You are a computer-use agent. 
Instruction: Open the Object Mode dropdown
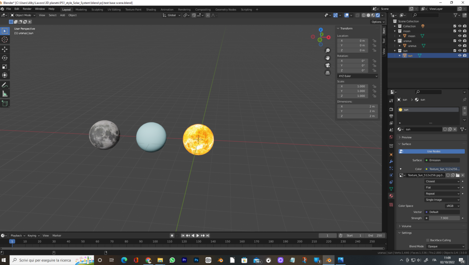pos(23,15)
